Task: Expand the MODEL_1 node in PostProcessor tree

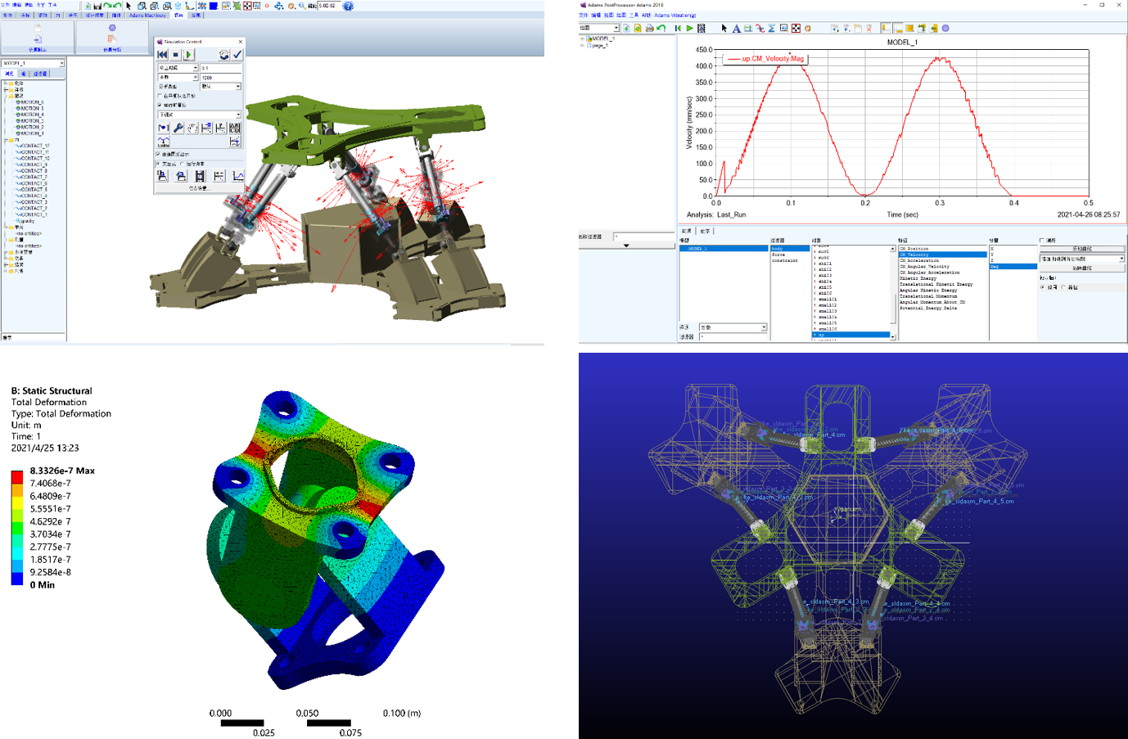Action: pyautogui.click(x=582, y=38)
